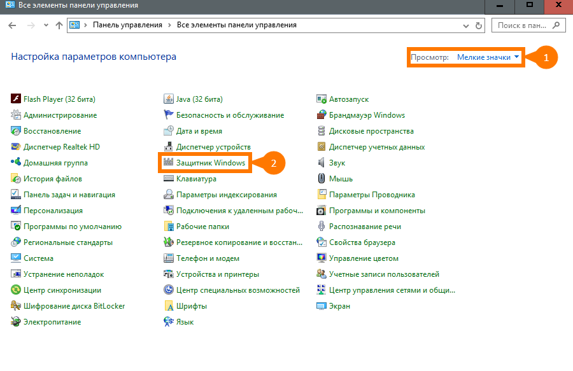
Task: Open Программы по умолчанию
Action: pyautogui.click(x=73, y=227)
